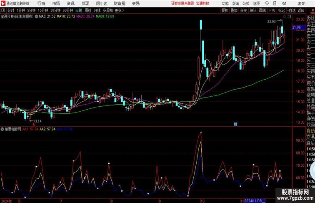Select the 日线 daily period tab

click(x=79, y=10)
